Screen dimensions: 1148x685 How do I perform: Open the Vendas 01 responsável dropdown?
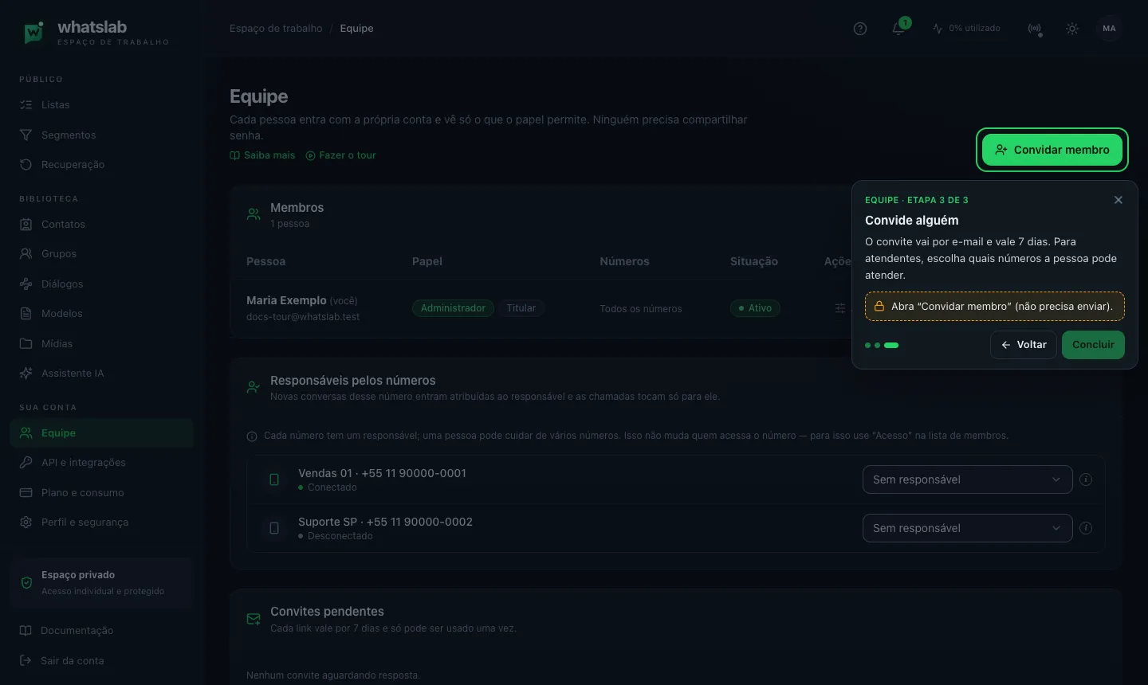(x=967, y=479)
